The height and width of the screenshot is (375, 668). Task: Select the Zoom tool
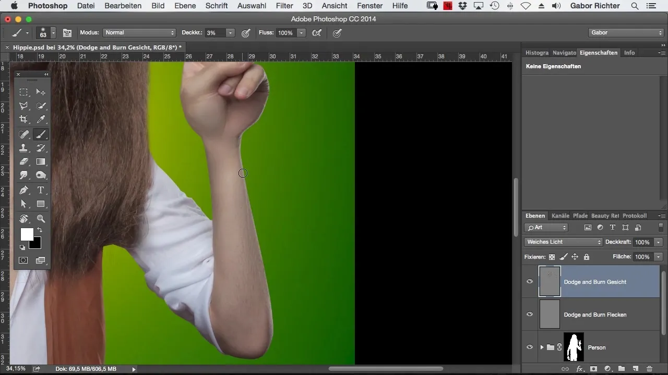click(41, 219)
